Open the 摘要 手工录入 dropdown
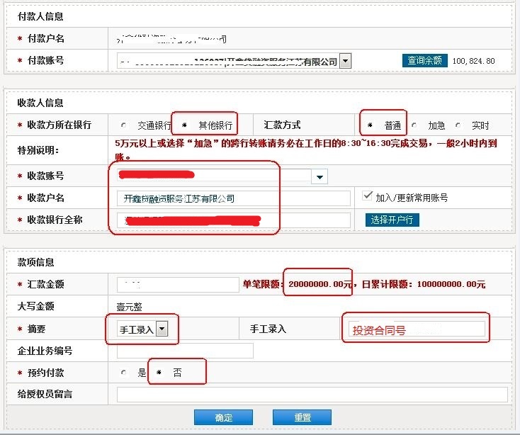This screenshot has height=435, width=520. pos(162,329)
